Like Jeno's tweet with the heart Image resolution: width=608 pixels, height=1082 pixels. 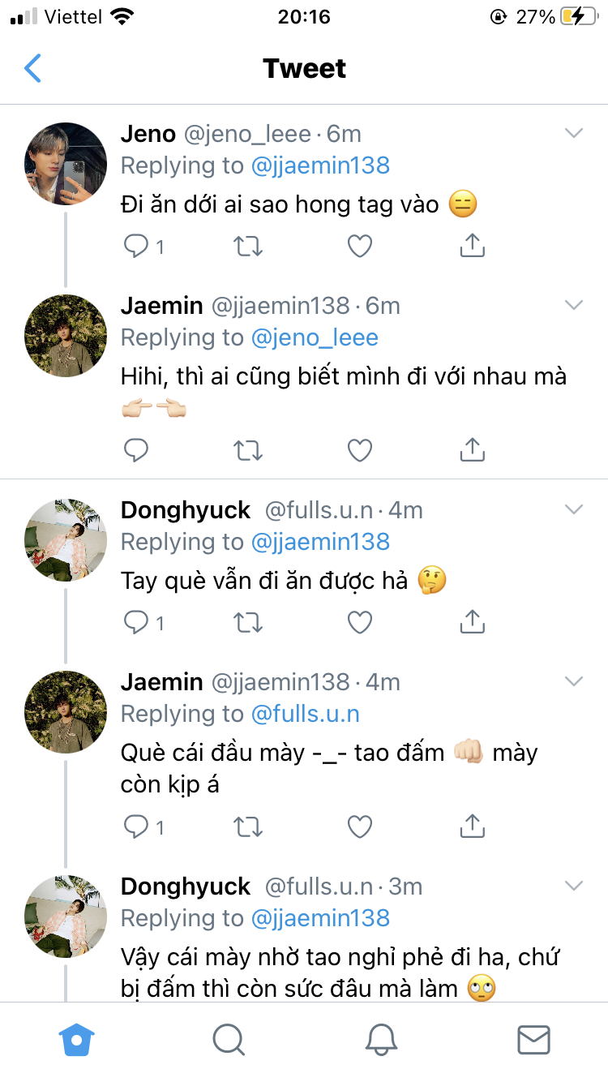click(360, 246)
